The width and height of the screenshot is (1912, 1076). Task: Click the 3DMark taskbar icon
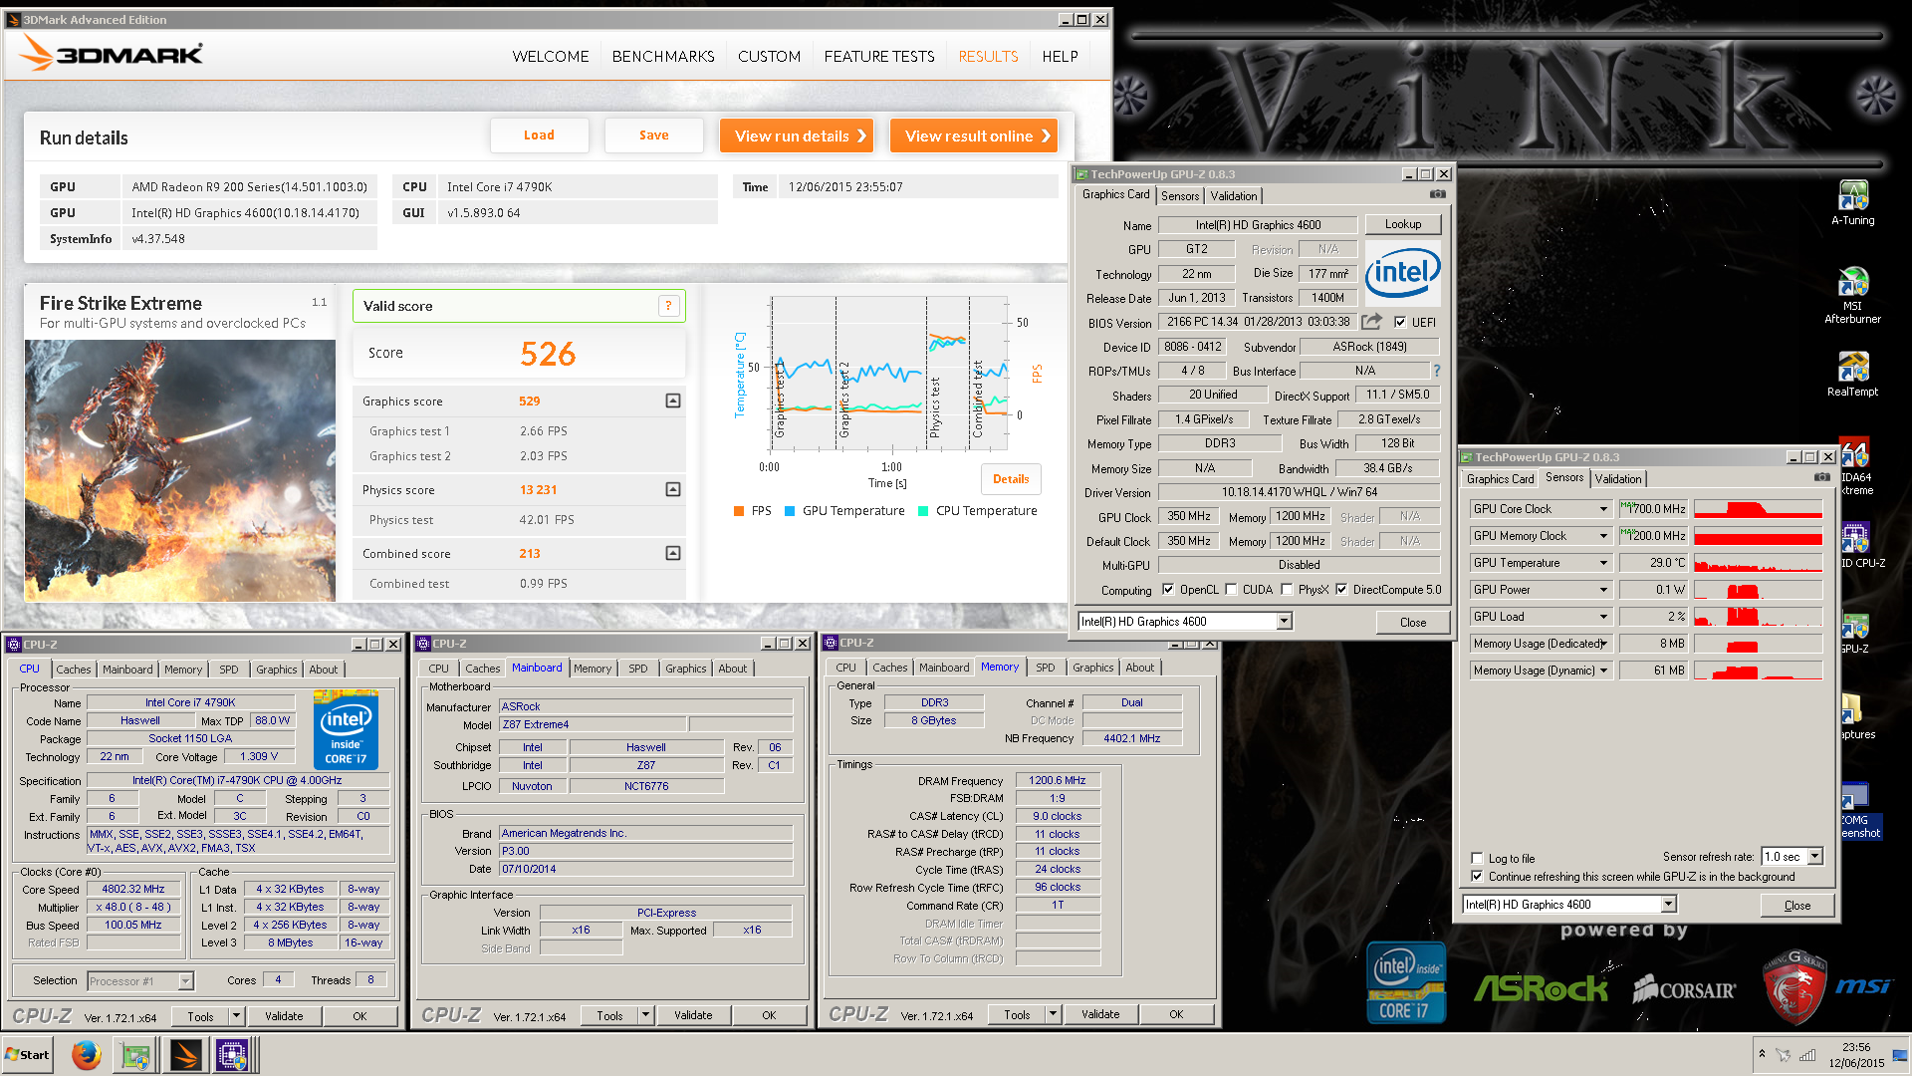(x=185, y=1054)
